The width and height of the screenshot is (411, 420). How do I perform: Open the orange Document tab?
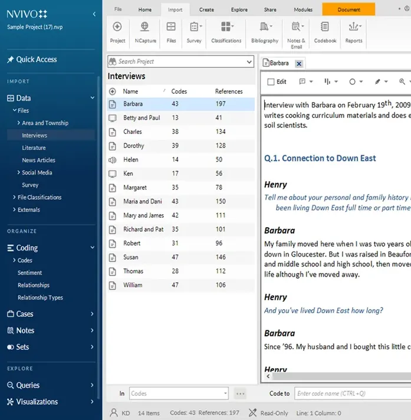coord(348,9)
